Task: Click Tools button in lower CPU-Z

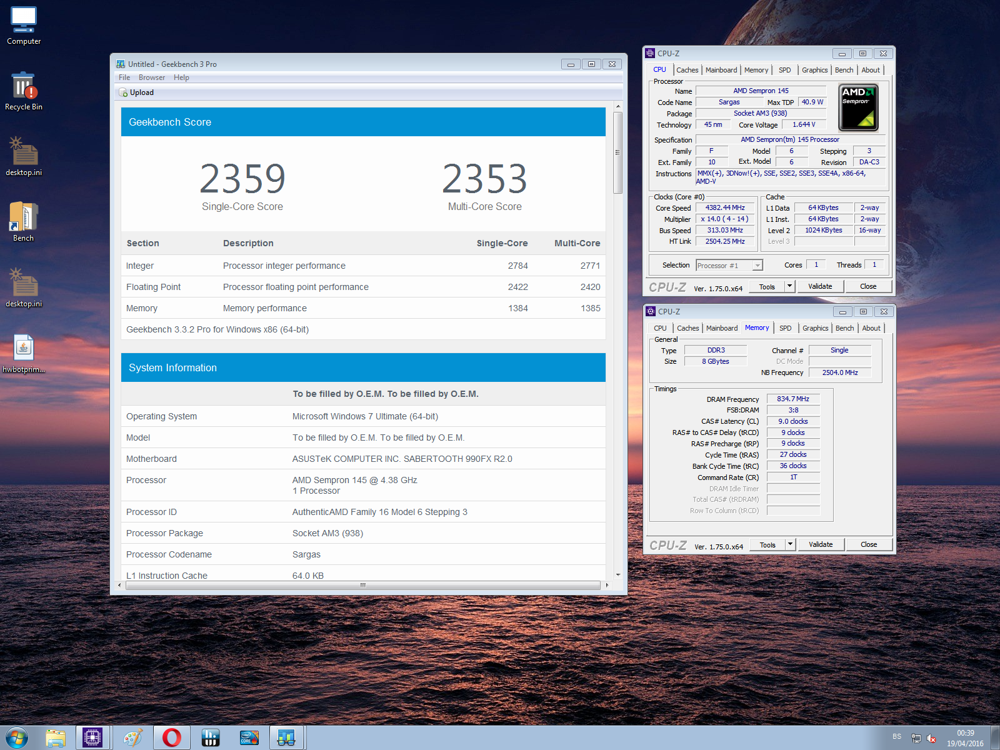Action: (767, 544)
